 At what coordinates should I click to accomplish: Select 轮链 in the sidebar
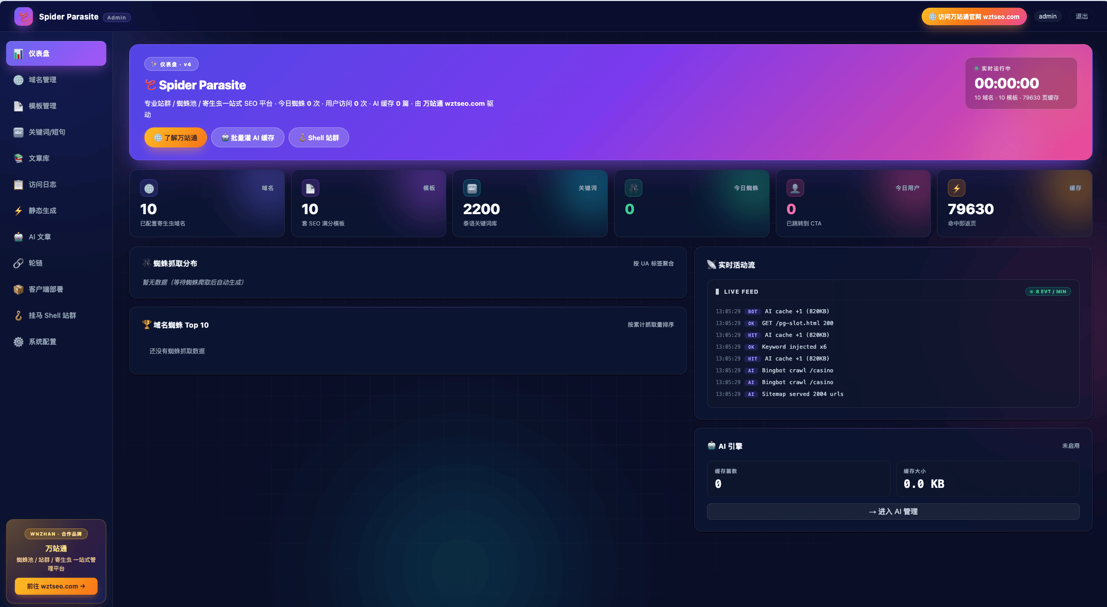point(56,263)
